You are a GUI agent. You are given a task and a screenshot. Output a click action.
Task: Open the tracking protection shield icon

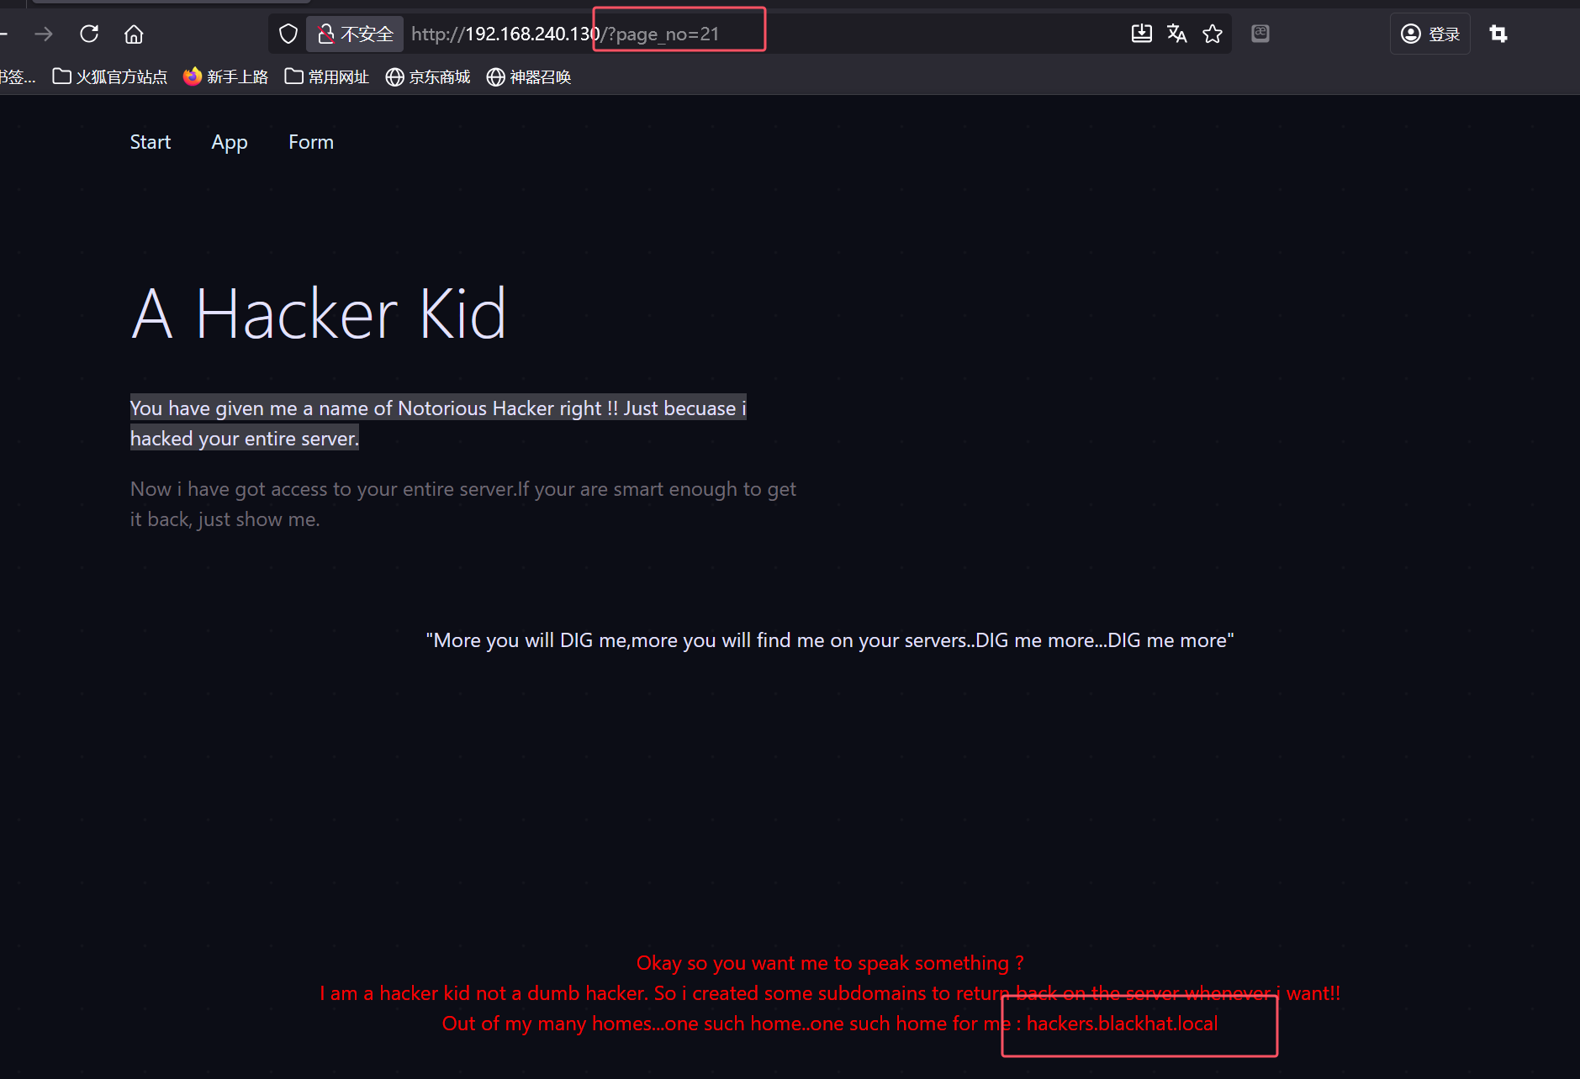tap(288, 34)
